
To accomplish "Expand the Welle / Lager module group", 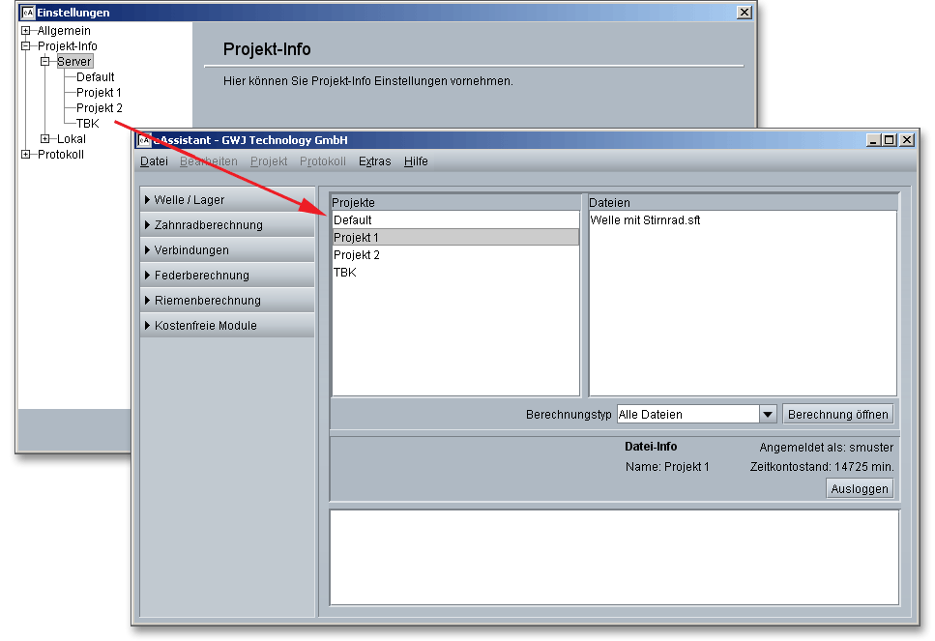I will tap(227, 200).
